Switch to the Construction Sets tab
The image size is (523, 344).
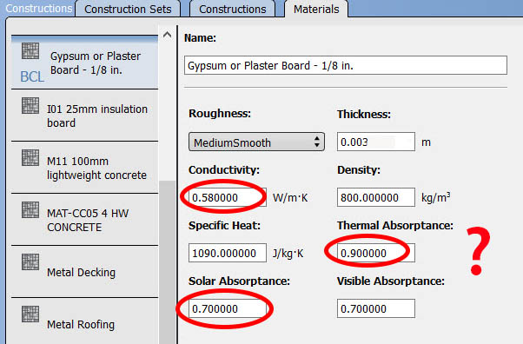[128, 9]
